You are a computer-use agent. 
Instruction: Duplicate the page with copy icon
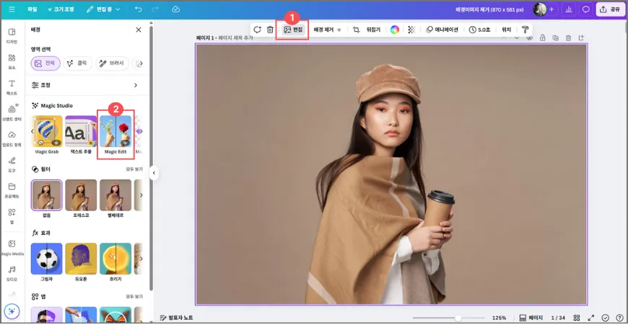[555, 38]
